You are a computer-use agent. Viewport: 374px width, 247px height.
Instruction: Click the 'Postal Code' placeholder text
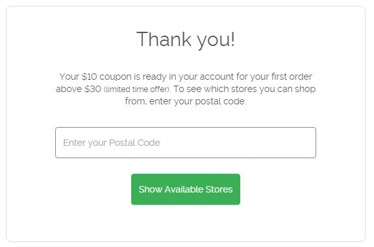(x=134, y=143)
